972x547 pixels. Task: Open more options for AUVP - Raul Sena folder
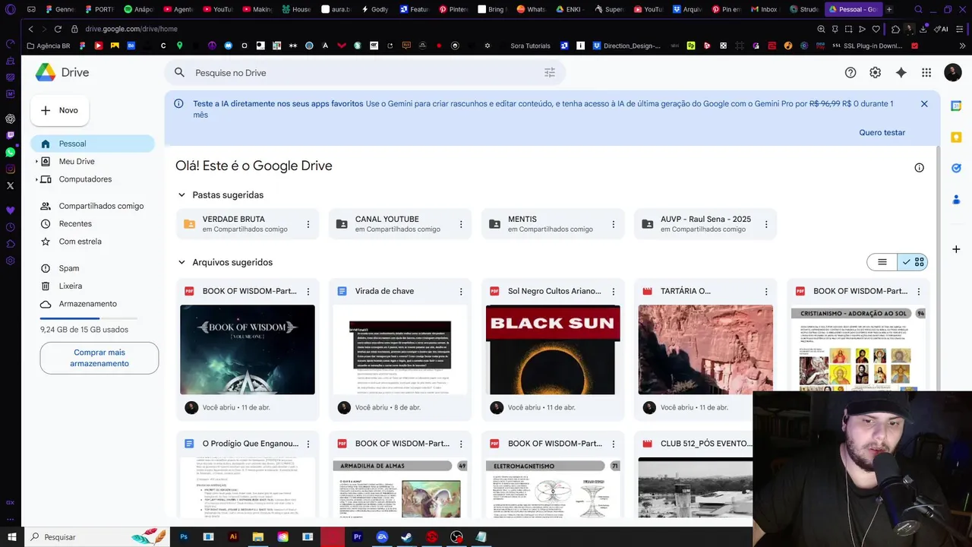[766, 224]
